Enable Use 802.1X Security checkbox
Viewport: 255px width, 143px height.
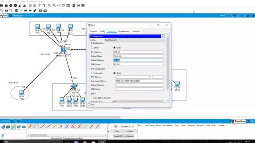point(92,98)
